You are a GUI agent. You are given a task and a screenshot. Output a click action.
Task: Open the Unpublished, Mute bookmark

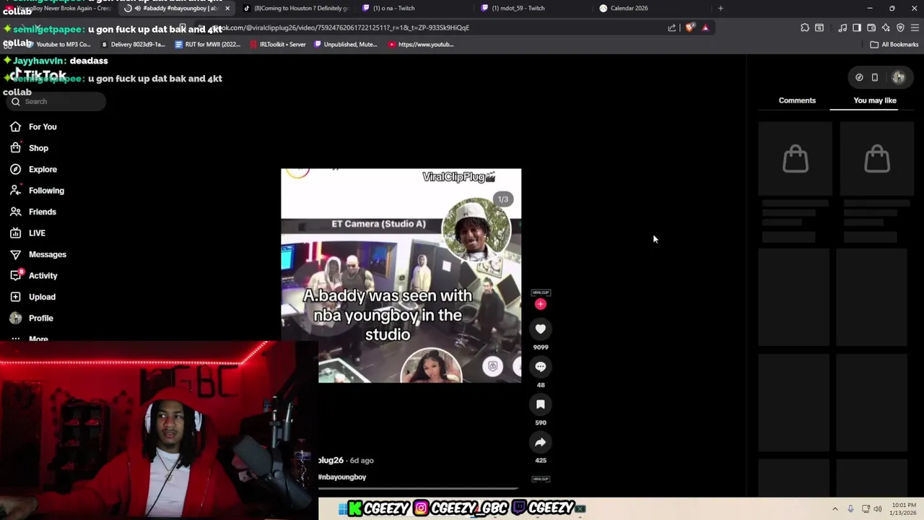pos(345,44)
